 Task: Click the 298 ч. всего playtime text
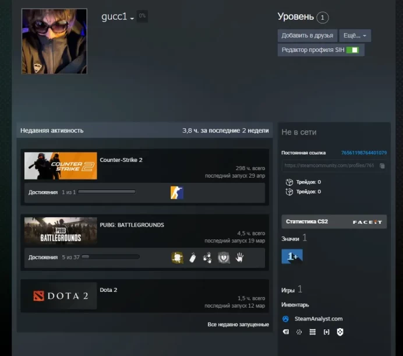point(250,168)
